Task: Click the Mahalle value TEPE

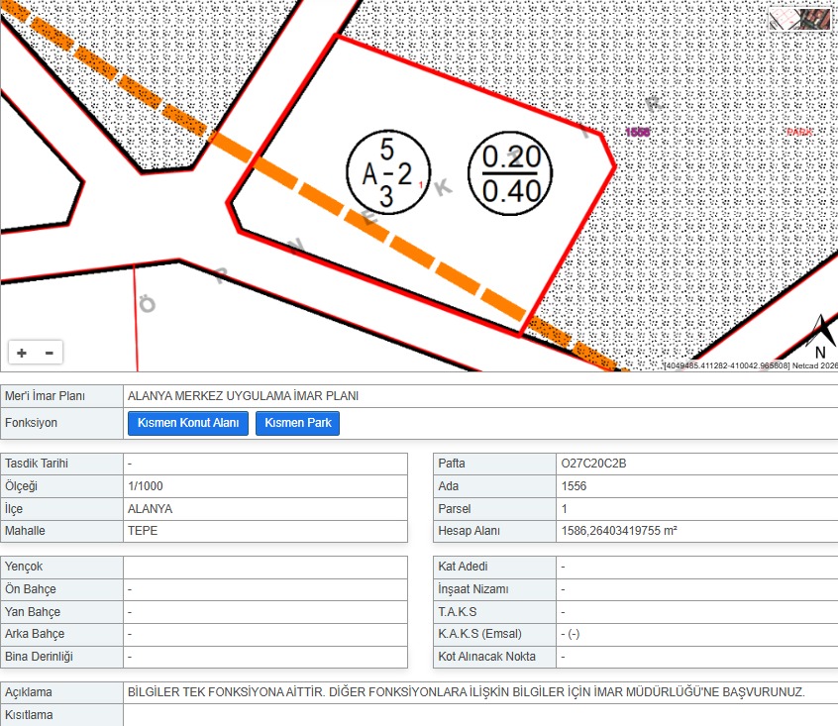Action: point(143,531)
